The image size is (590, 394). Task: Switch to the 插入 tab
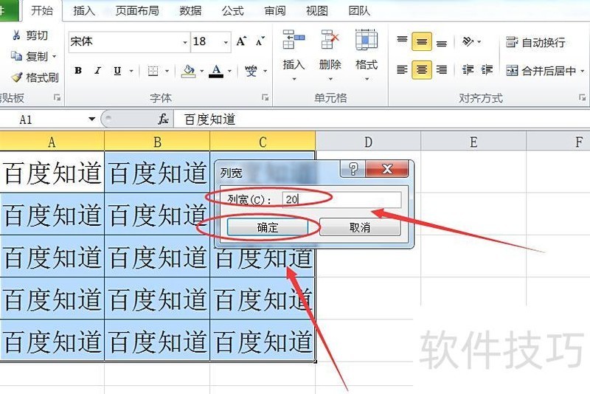click(x=84, y=10)
